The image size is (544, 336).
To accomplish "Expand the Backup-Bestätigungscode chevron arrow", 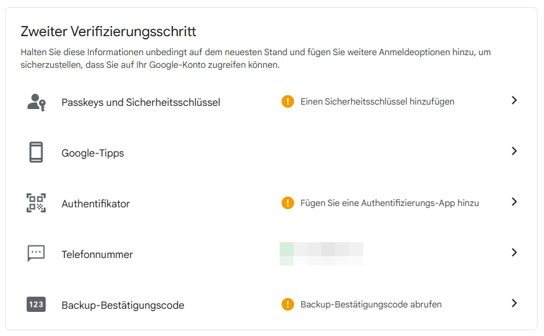I will [x=514, y=303].
